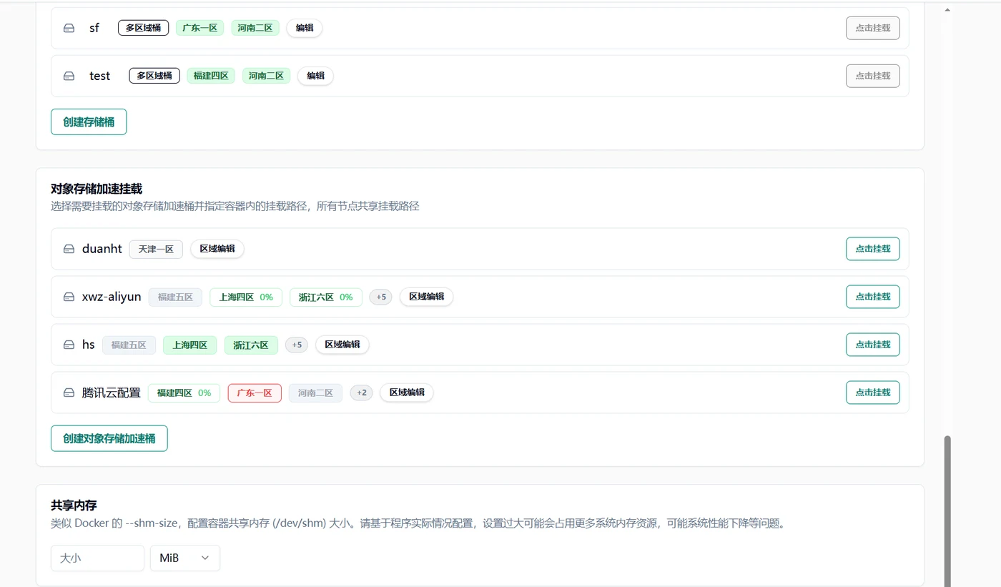Click 浙江六区 0% tag for xwz-aliyun

326,297
